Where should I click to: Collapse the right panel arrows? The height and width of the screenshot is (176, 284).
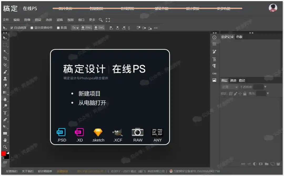tap(251, 33)
